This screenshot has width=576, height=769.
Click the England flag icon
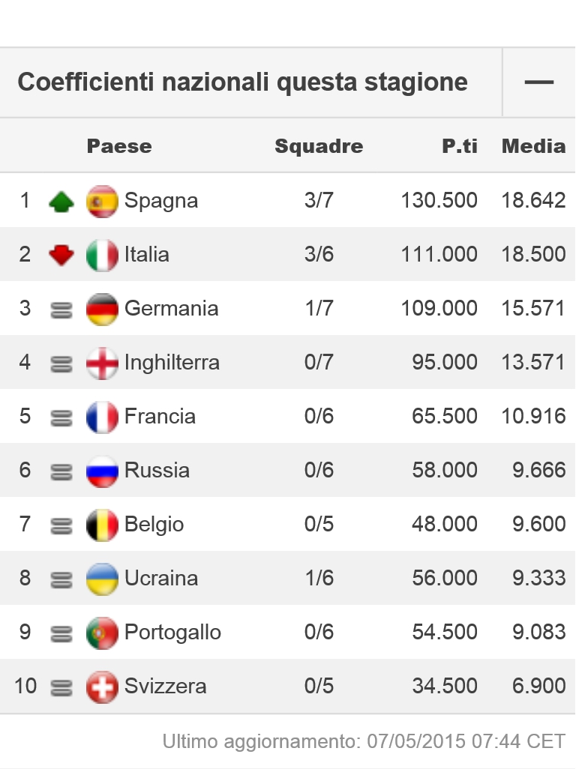(102, 363)
